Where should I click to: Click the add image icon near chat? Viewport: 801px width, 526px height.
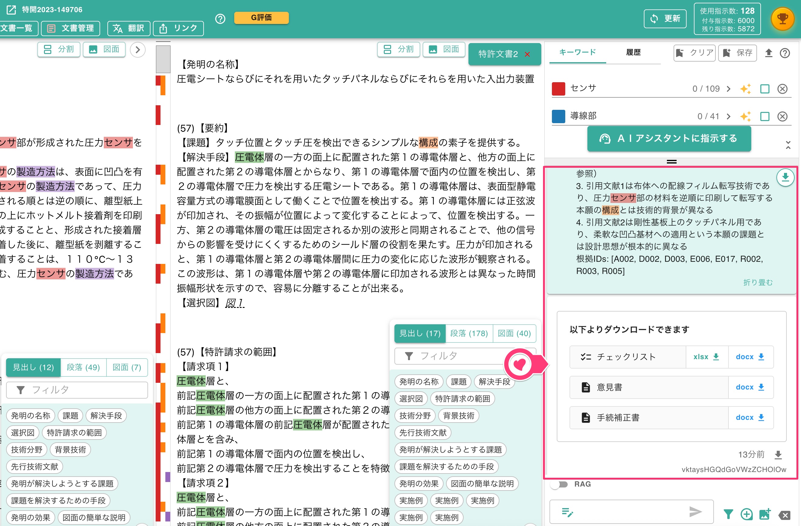coord(765,514)
